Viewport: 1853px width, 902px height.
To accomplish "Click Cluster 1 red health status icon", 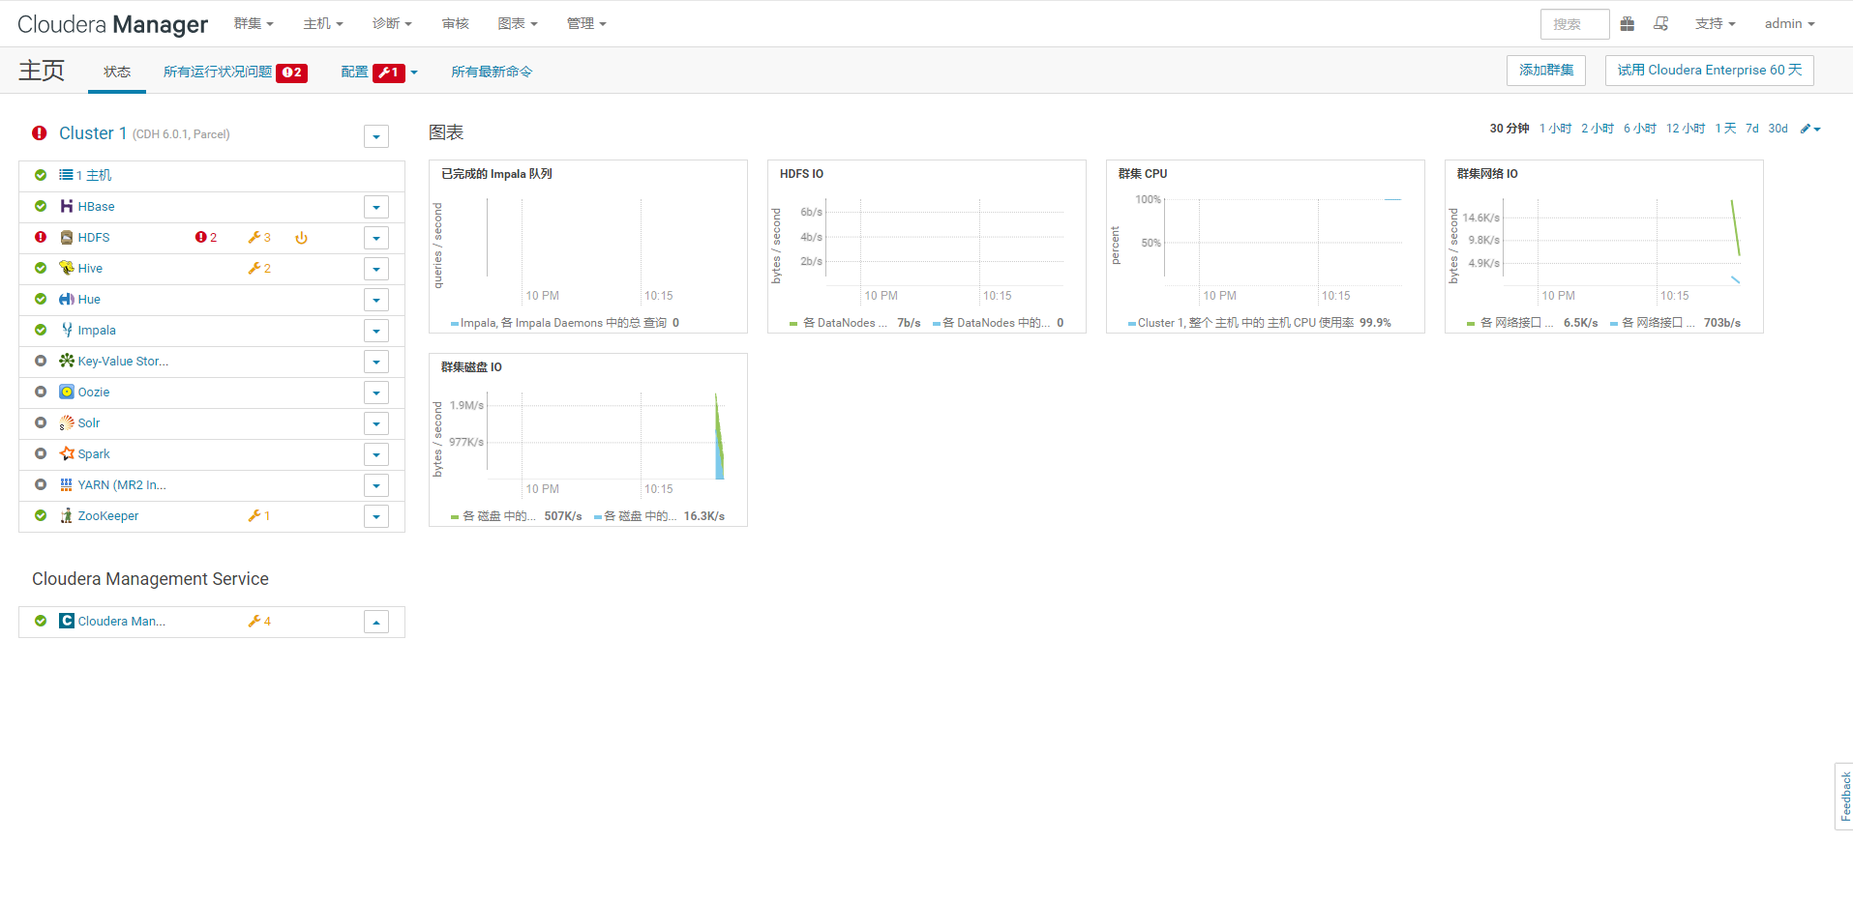I will pos(39,133).
